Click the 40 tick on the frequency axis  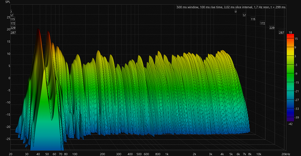click(38, 154)
